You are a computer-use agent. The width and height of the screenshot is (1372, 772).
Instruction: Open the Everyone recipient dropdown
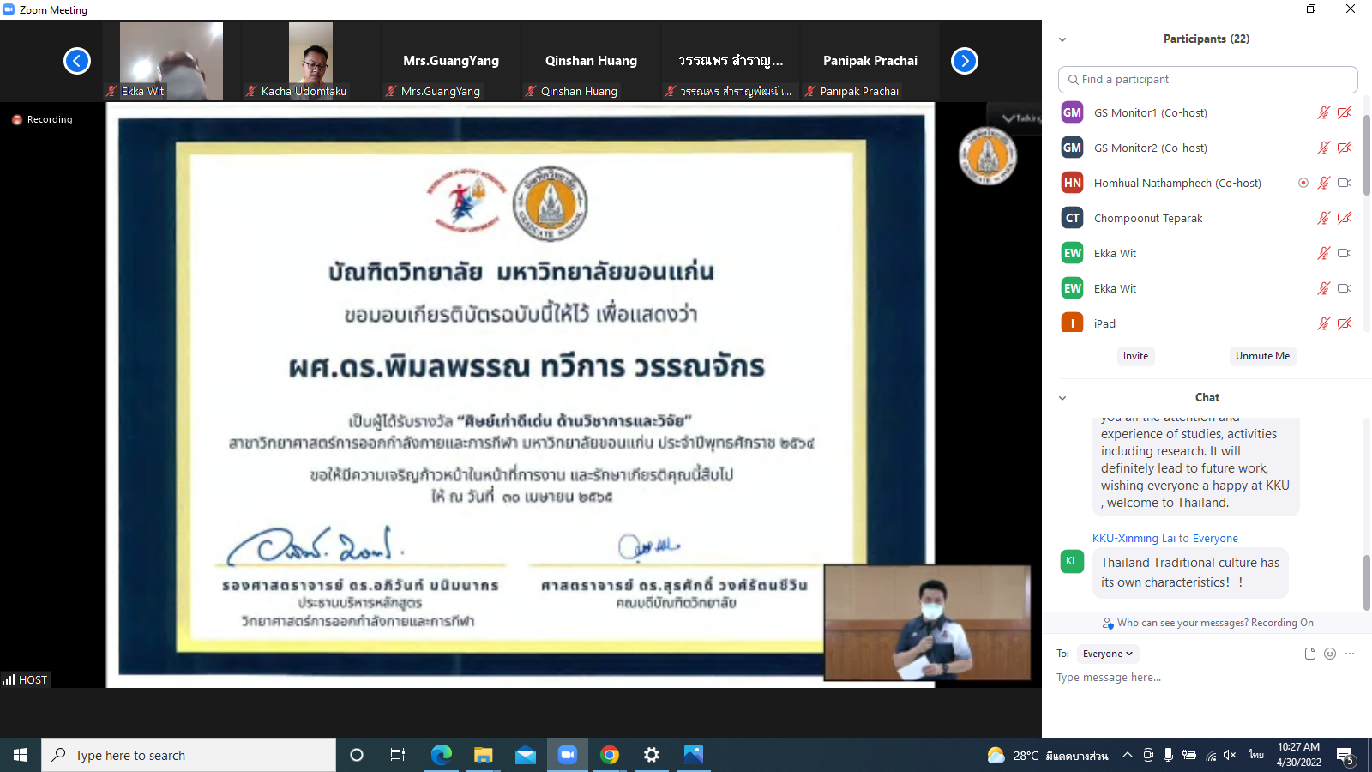pos(1107,654)
